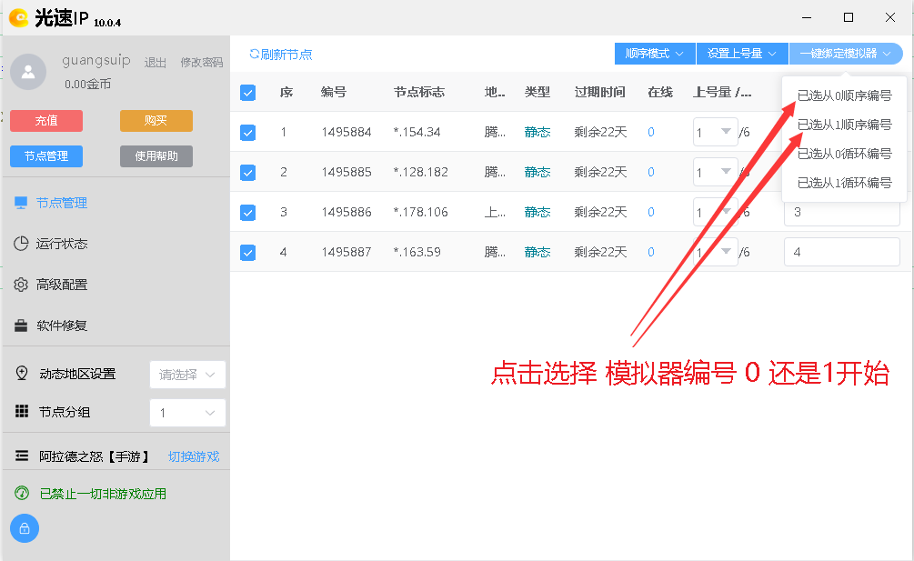Uncheck the checkbox for node 1495884
Screen dimensions: 914x561
pos(247,133)
